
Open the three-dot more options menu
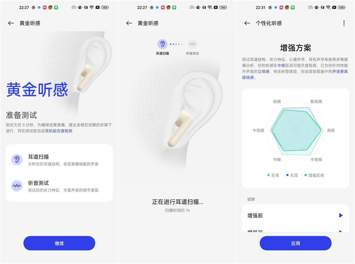click(x=344, y=23)
